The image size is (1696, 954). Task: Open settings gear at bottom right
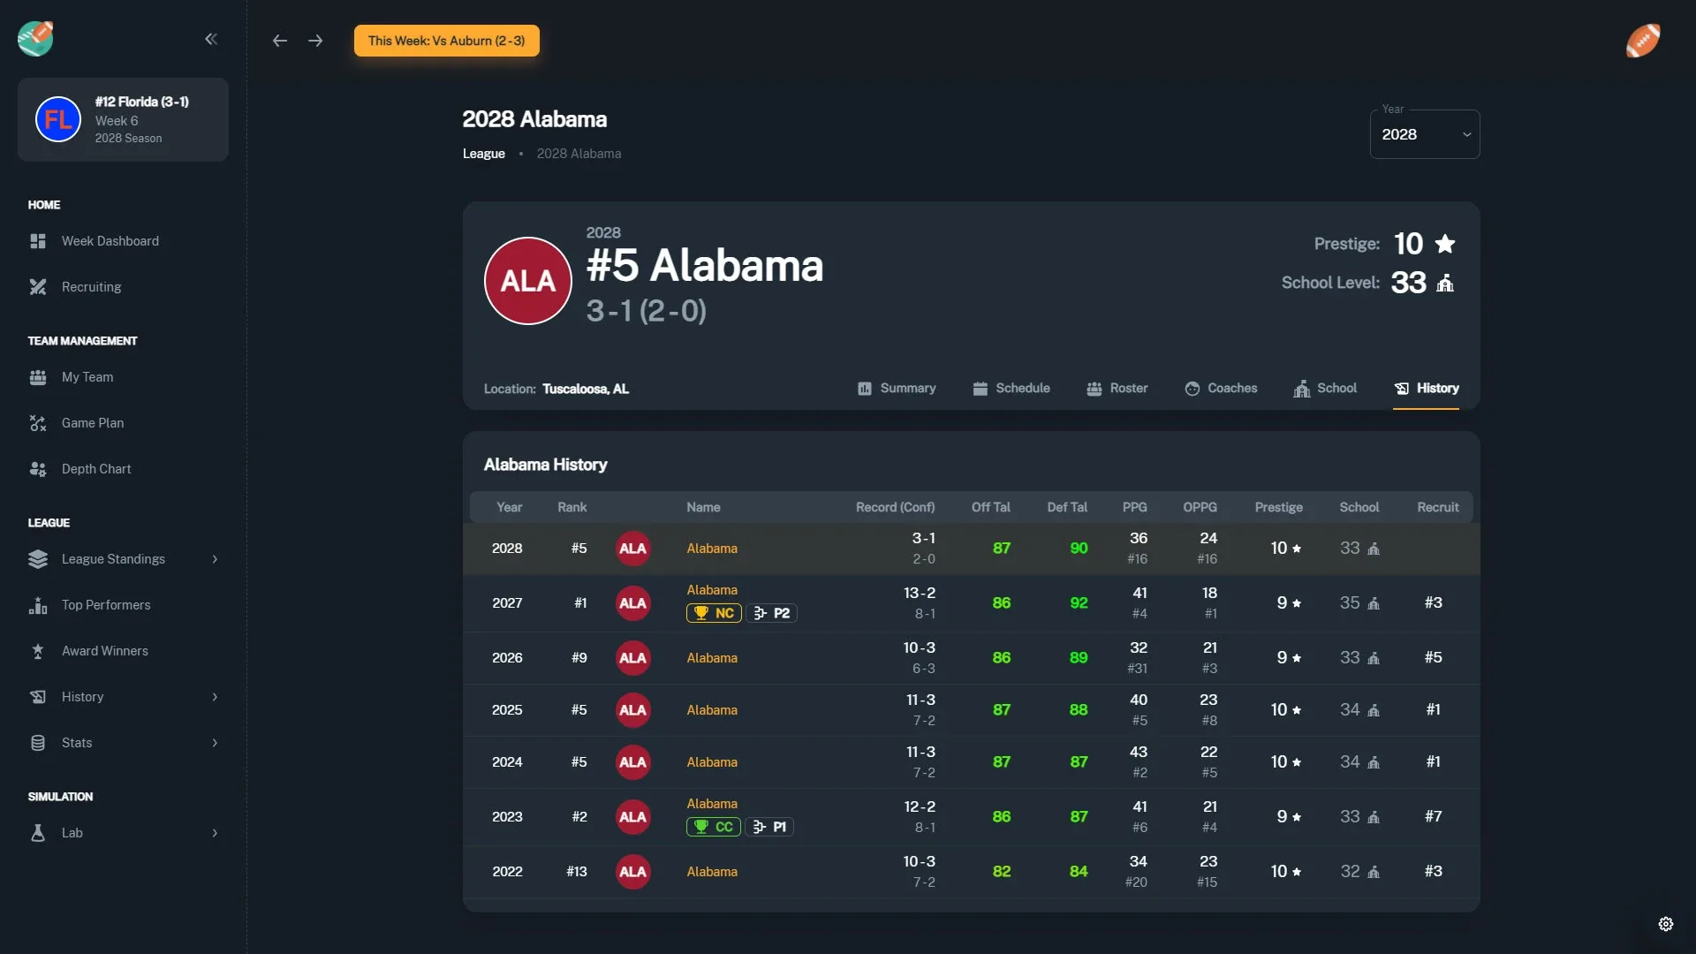tap(1666, 924)
